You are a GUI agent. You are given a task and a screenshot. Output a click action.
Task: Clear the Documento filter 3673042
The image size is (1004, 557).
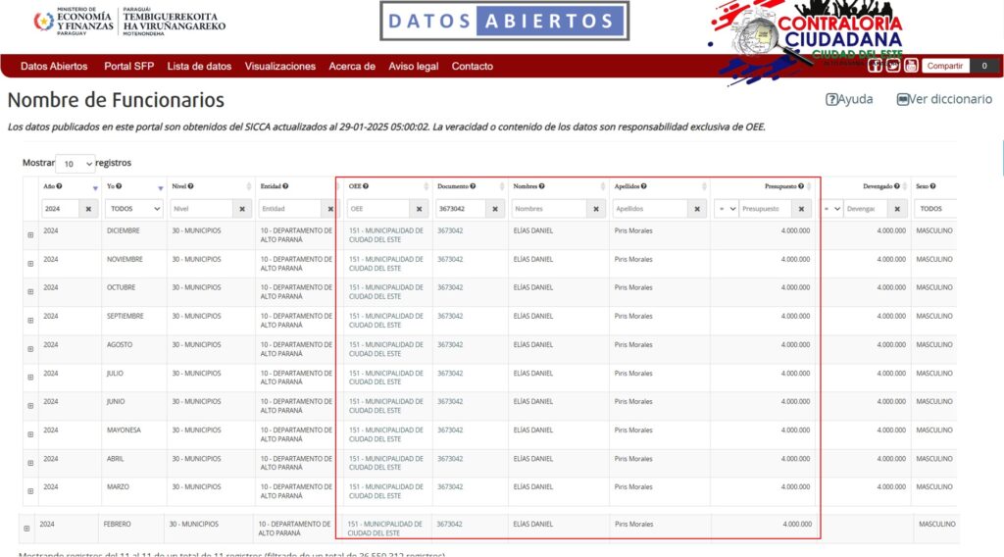[495, 209]
